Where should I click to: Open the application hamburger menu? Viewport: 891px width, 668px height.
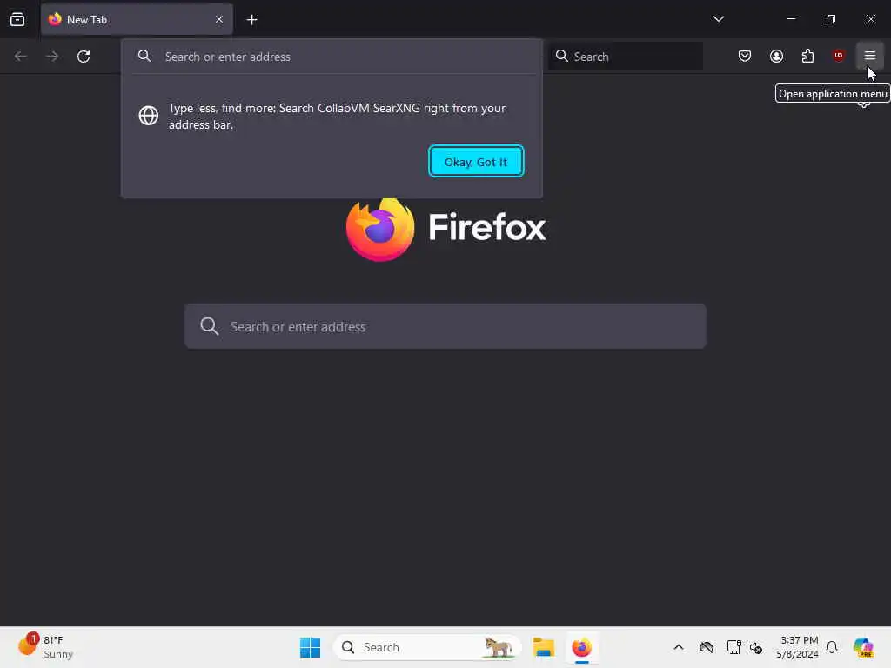coord(870,56)
